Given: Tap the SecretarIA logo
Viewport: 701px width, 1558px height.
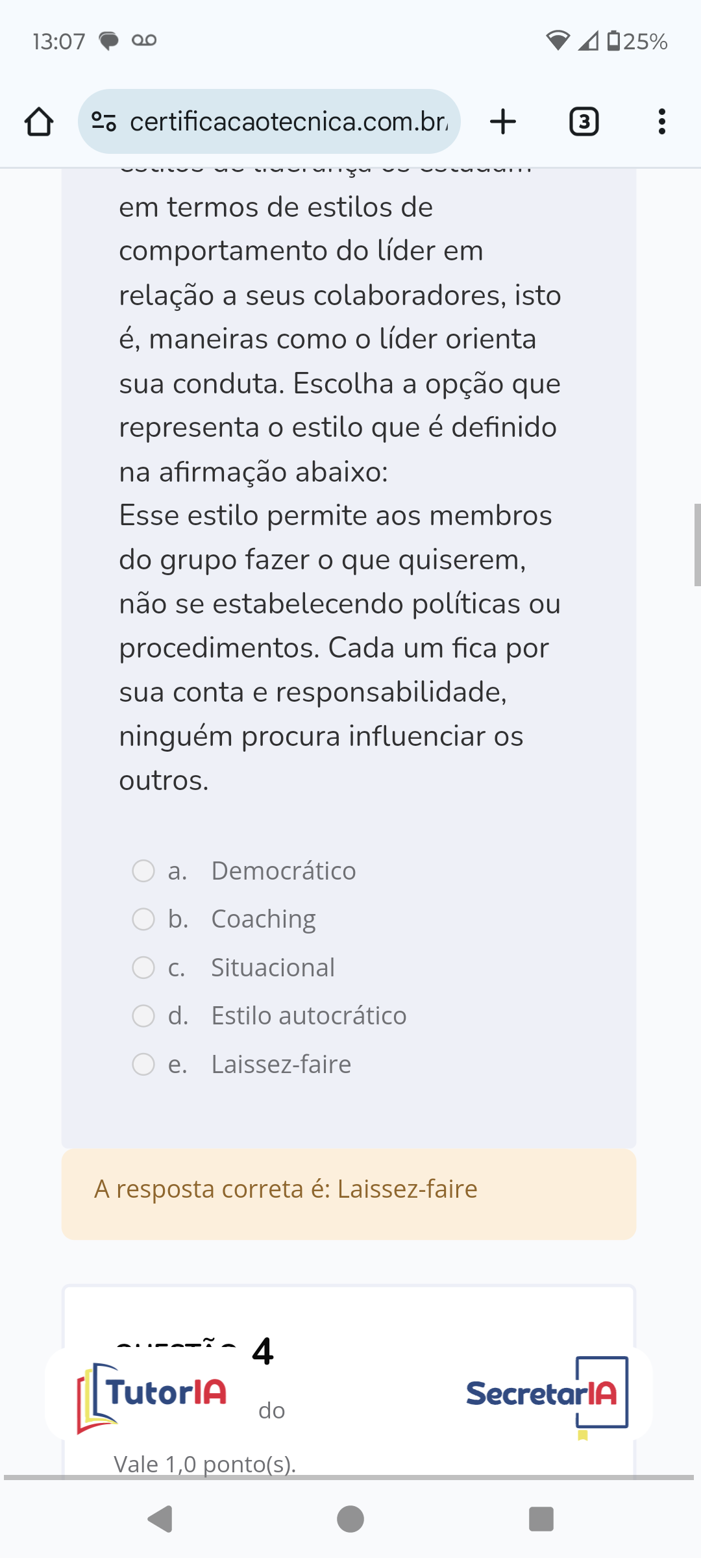Looking at the screenshot, I should click(547, 1394).
